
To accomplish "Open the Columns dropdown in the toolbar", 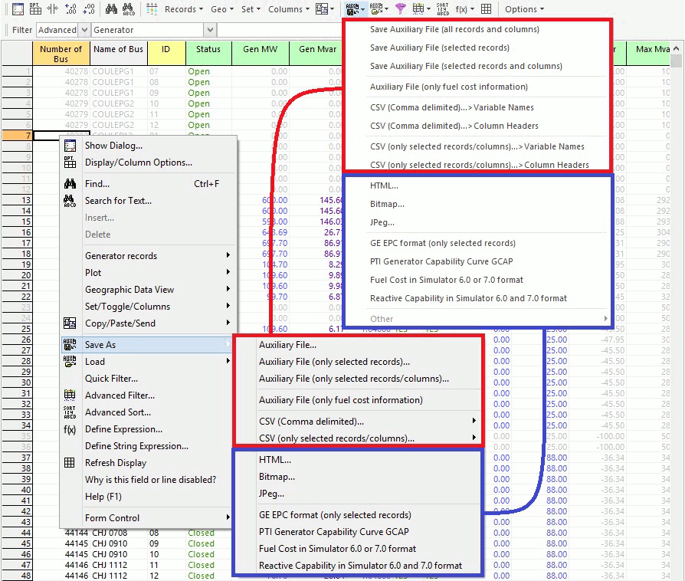I will [289, 9].
